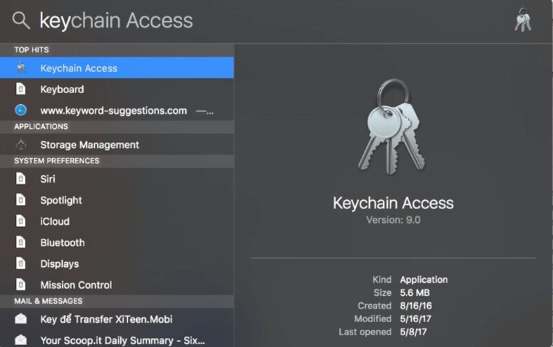
Task: Open Your Scoop.it Daily Summary email
Action: (117, 340)
